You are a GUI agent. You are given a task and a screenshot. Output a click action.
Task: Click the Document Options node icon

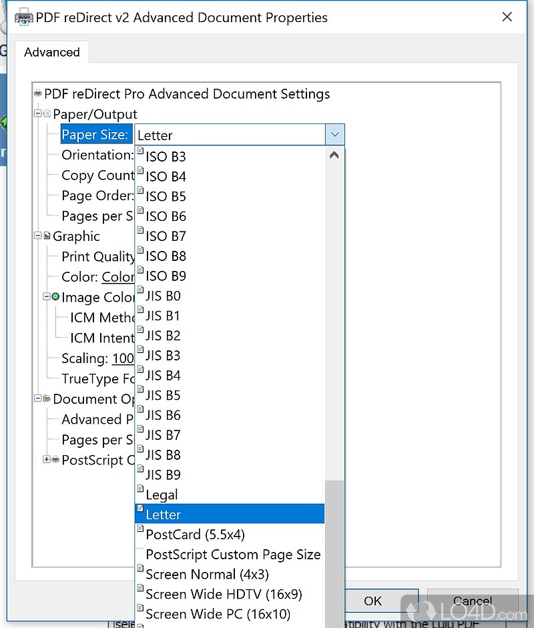coord(47,399)
